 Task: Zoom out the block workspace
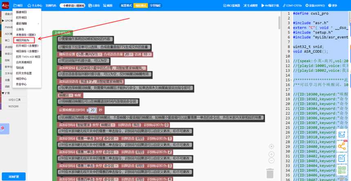click(x=271, y=161)
